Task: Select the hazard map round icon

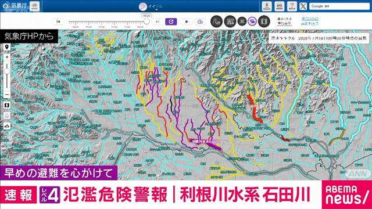Action: [x=264, y=21]
